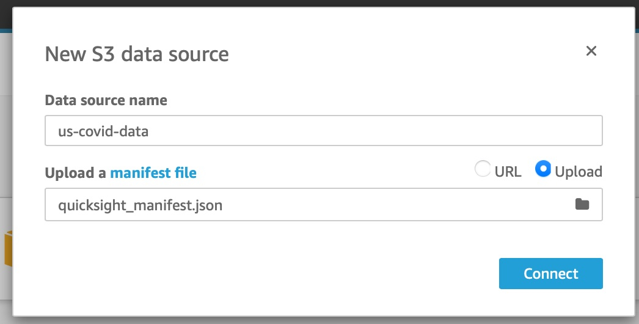The height and width of the screenshot is (324, 639).
Task: Click the Data source name label
Action: 106,100
